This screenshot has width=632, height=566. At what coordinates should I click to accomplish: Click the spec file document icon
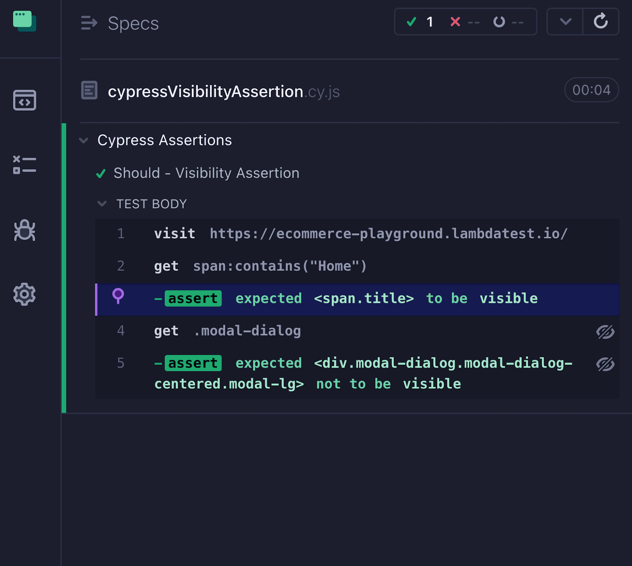point(89,91)
